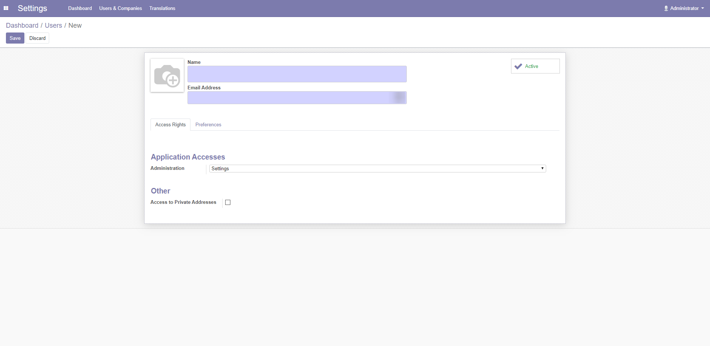Focus the Email Address input field

297,97
